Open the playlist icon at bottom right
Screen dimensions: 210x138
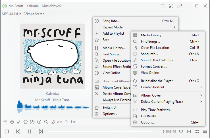(205, 131)
